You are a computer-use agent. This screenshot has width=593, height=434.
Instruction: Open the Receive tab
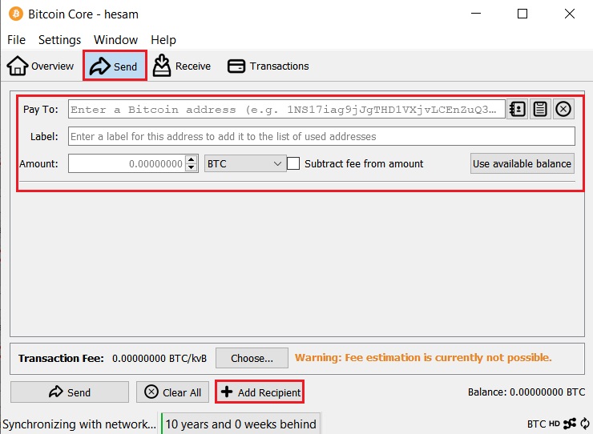[x=182, y=66]
